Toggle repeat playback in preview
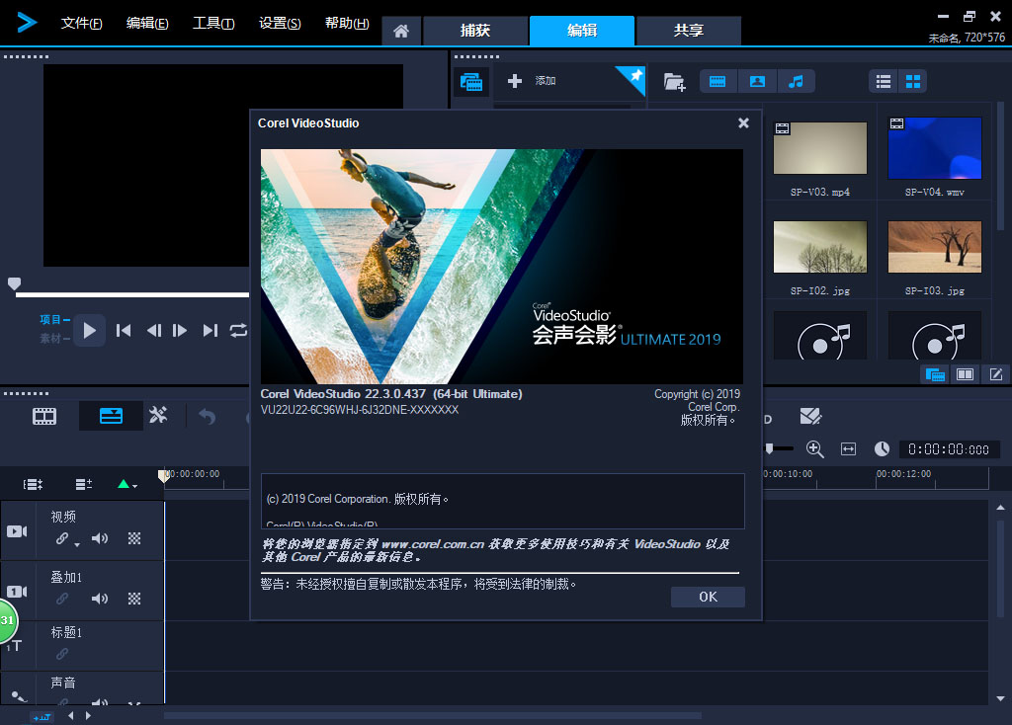Image resolution: width=1012 pixels, height=725 pixels. click(x=238, y=331)
